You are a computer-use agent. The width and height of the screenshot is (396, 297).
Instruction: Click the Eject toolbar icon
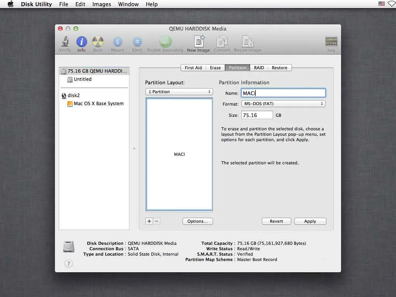[137, 44]
